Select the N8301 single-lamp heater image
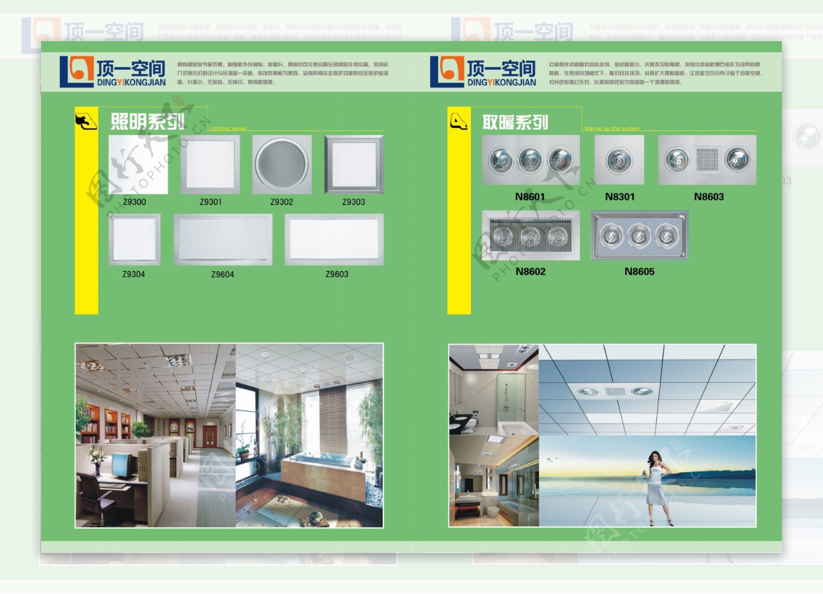This screenshot has height=594, width=823. pyautogui.click(x=619, y=160)
